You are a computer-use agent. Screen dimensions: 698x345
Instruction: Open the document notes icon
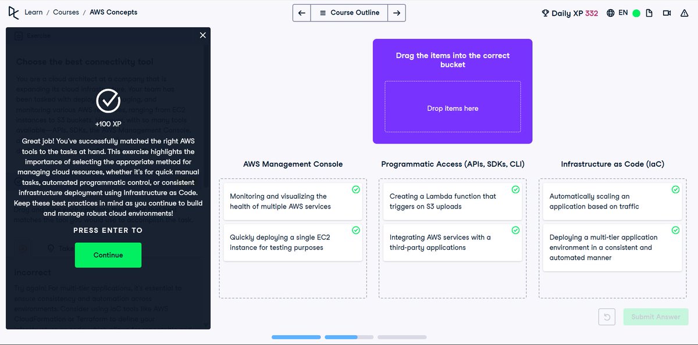click(649, 13)
